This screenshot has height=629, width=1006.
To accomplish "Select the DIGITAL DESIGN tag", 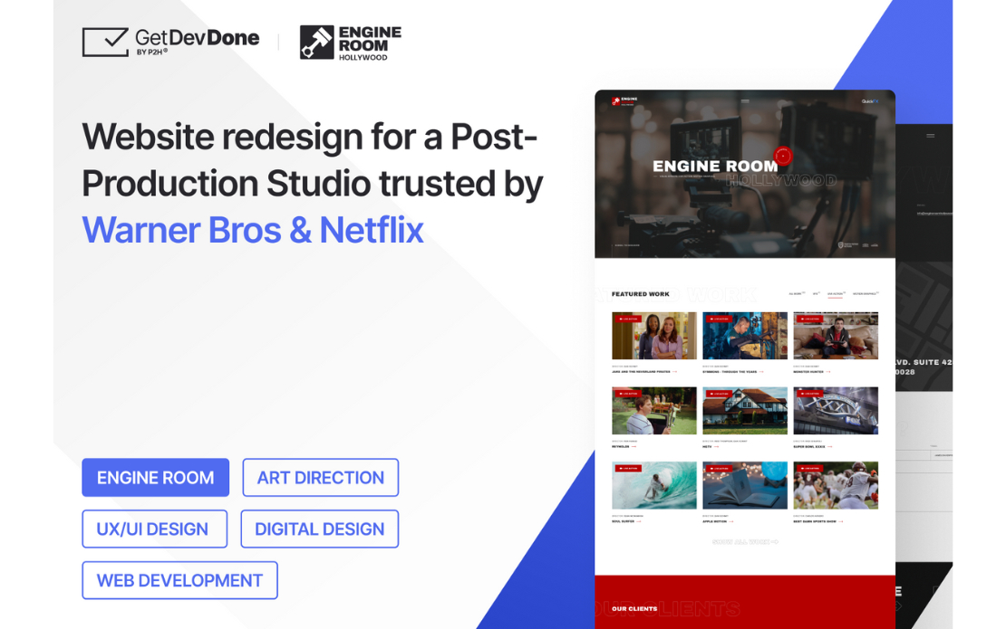I will (x=320, y=529).
